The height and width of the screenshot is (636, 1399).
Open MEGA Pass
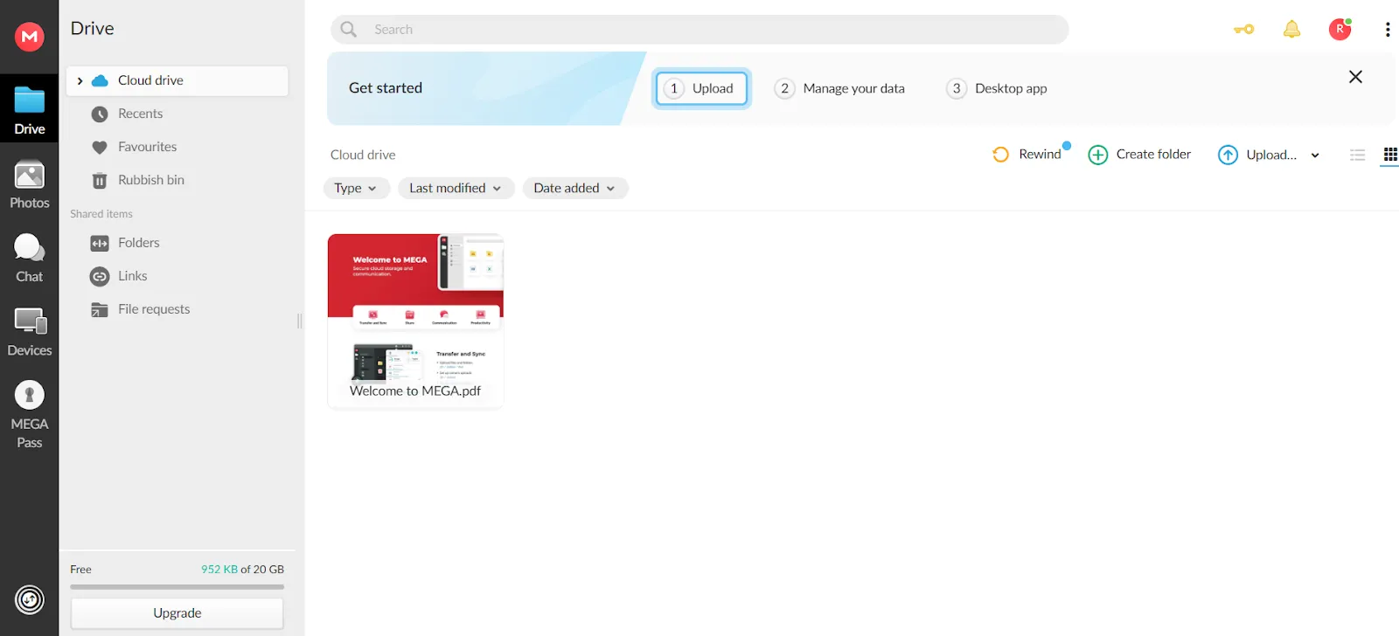point(29,415)
